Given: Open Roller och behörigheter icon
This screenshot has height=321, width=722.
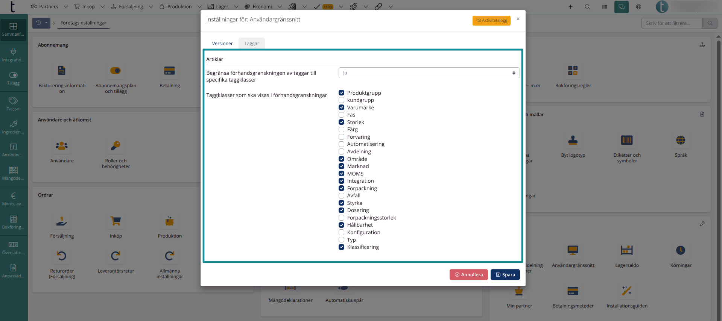Looking at the screenshot, I should [116, 146].
